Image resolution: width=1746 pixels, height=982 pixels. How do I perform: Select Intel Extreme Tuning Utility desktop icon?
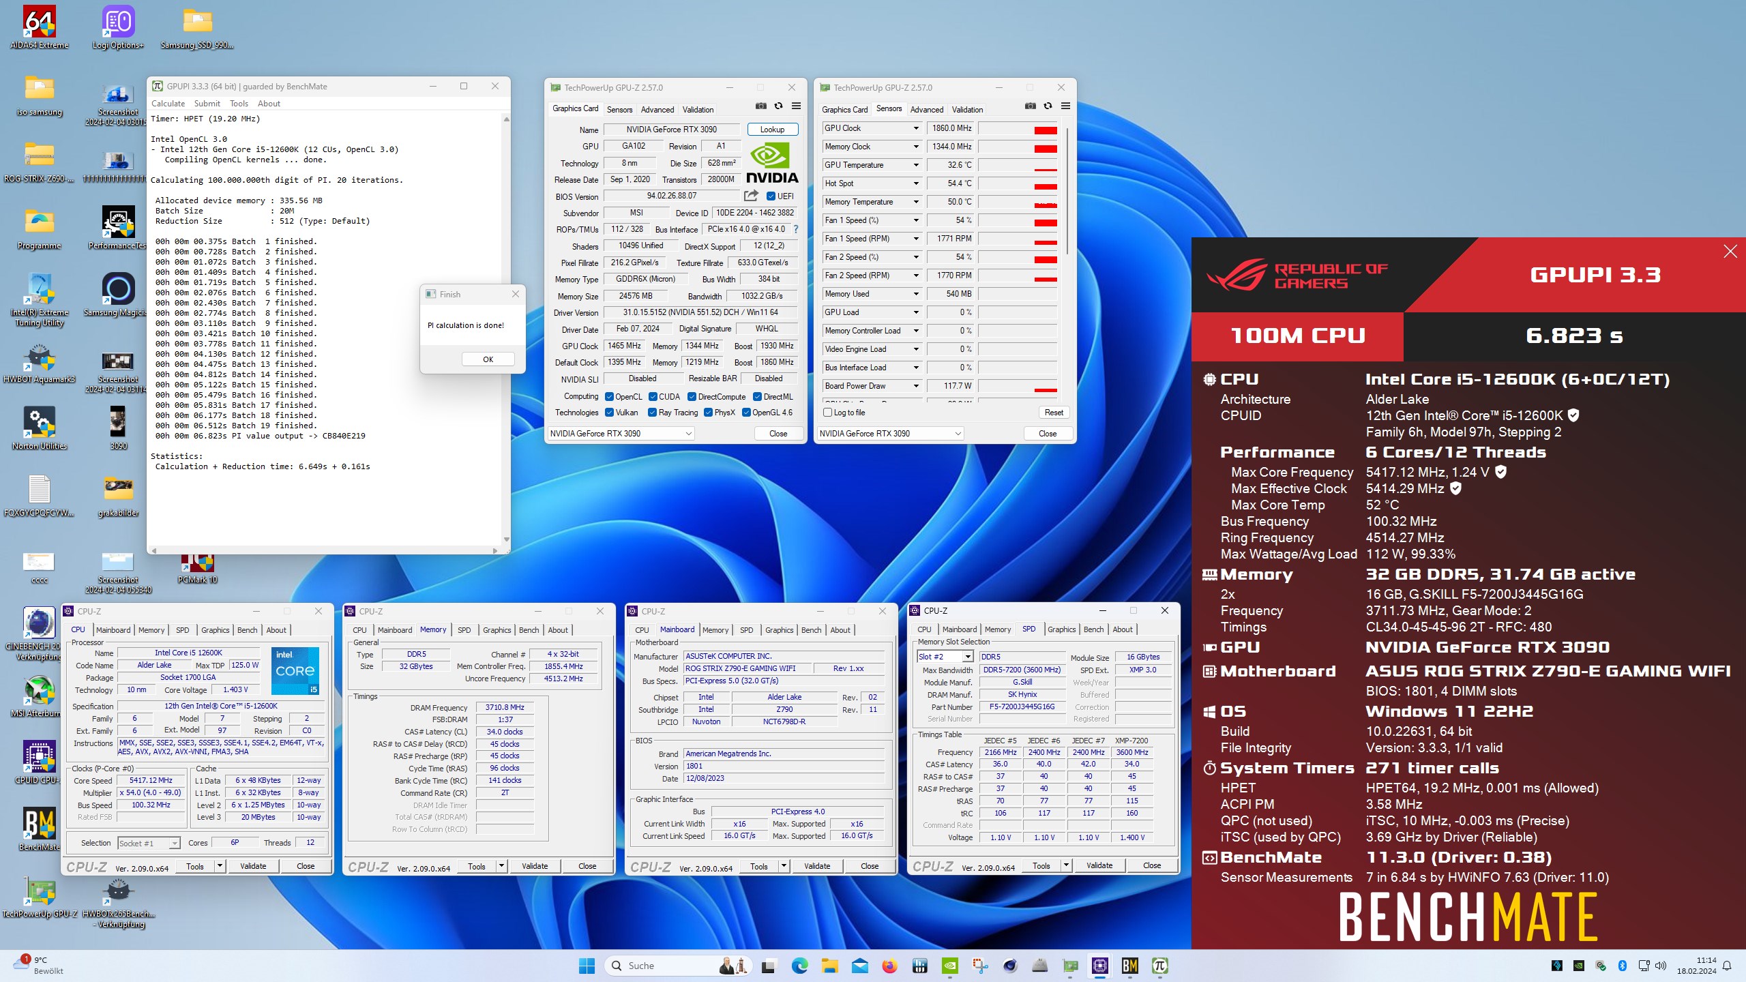[40, 300]
